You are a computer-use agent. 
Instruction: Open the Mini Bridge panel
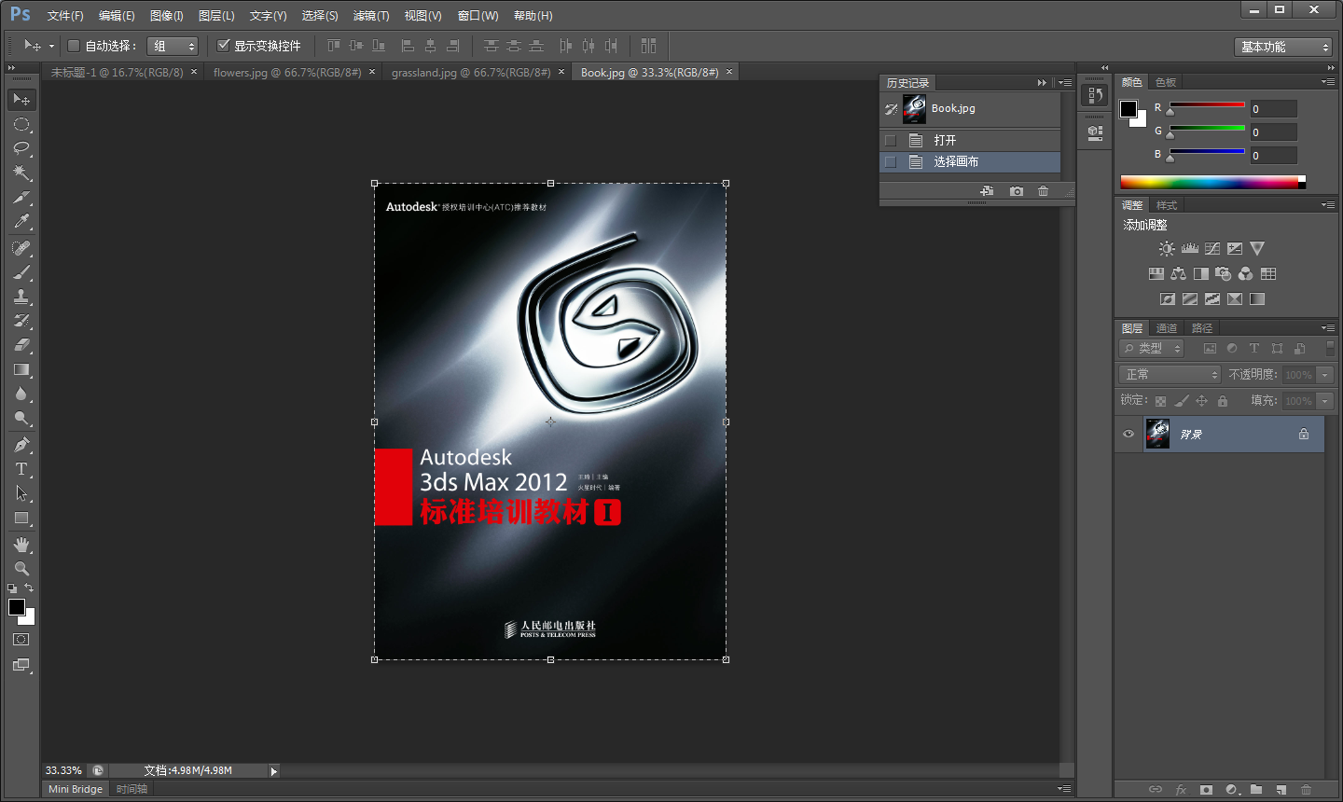[76, 789]
